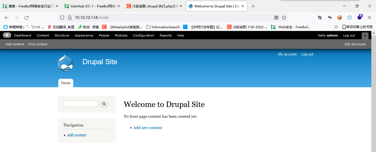
Task: Open the Web安全 FreeBuf bookmark
Action: (291, 27)
